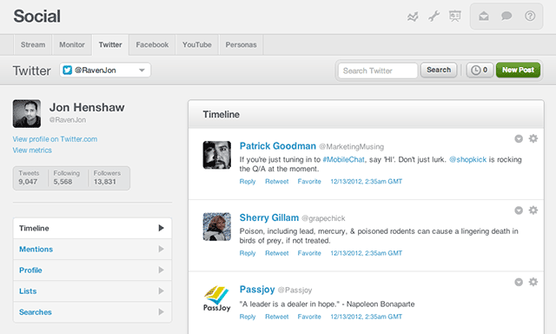
Task: Open the @RavenJon account dropdown
Action: click(105, 70)
